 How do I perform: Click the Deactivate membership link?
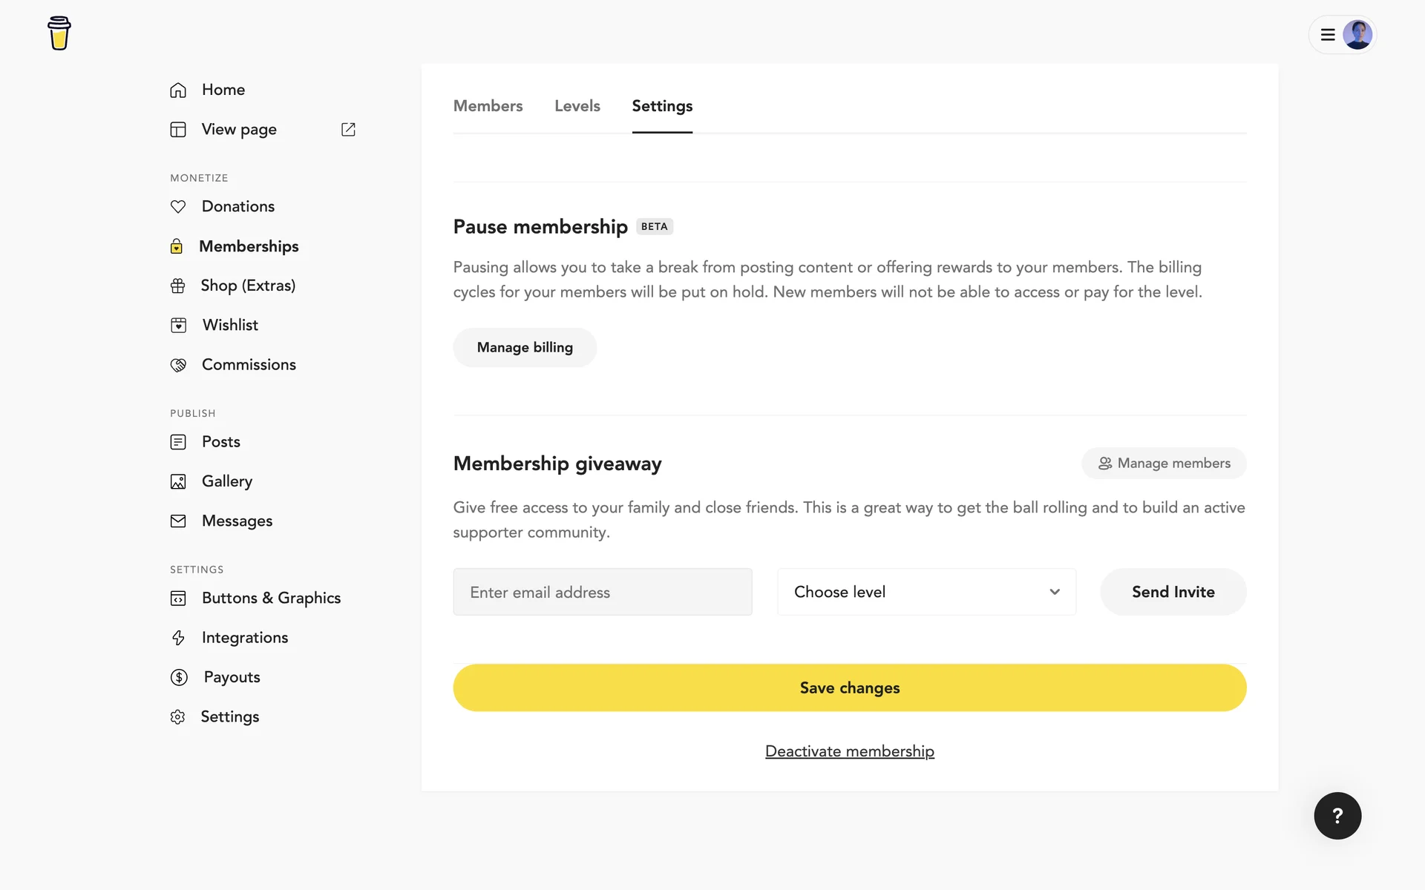(849, 751)
